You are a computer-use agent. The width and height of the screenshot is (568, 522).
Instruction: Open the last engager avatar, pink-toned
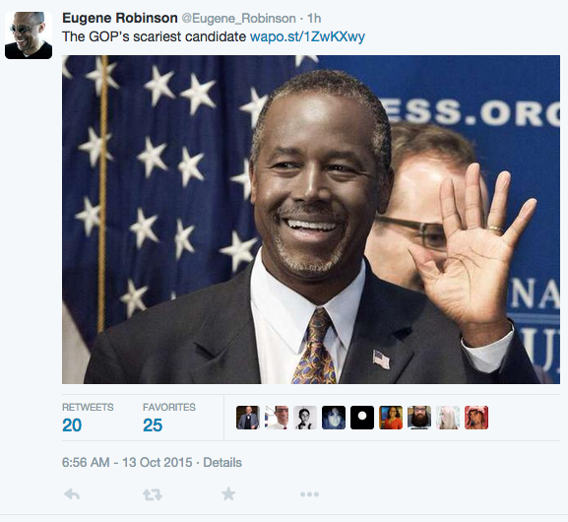tap(476, 418)
